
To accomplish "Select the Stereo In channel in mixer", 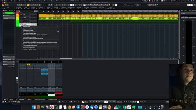I will [23, 95].
